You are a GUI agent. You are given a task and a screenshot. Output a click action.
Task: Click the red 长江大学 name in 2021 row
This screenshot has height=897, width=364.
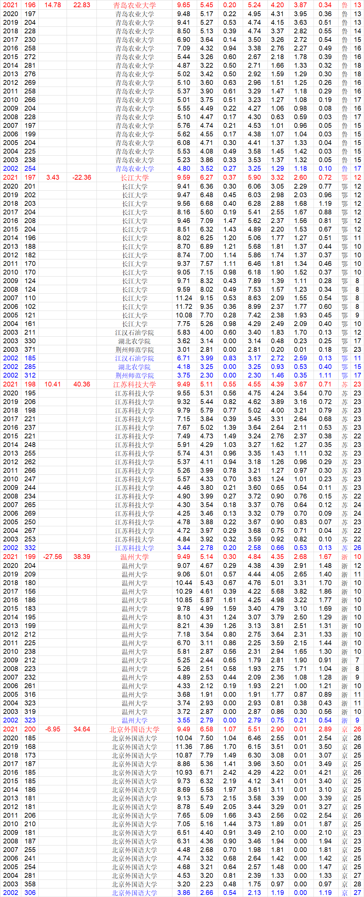click(x=135, y=178)
